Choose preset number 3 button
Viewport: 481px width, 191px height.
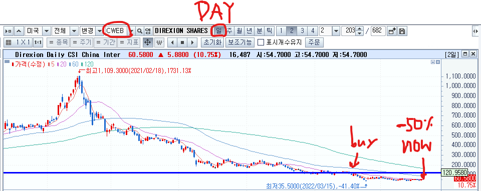click(x=302, y=30)
